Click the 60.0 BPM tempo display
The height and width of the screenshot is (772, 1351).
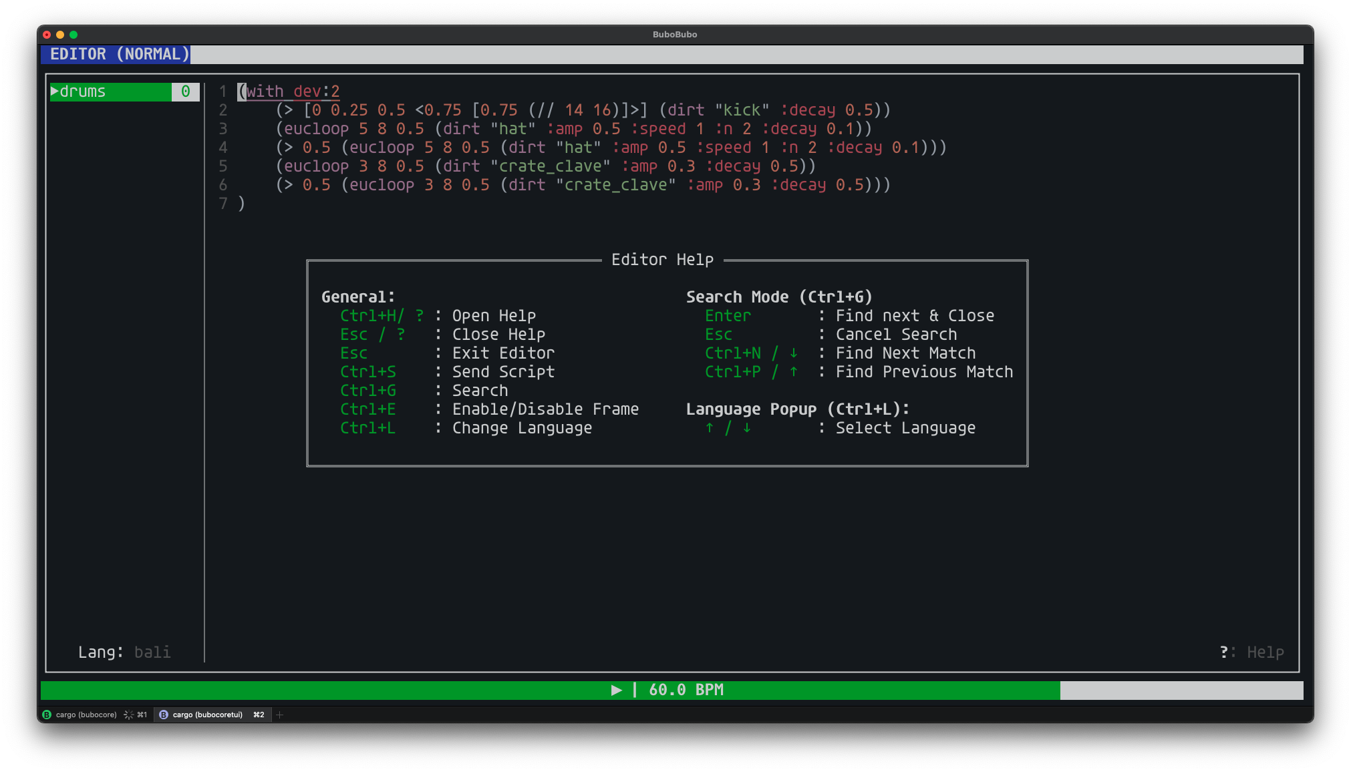[686, 690]
